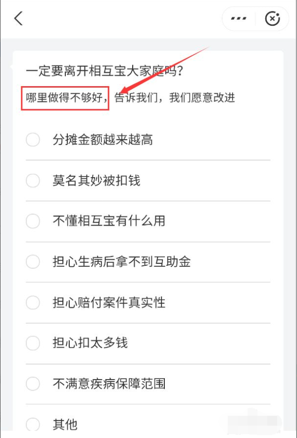Tap the 莫名其妙被扣钱 option text
The image size is (297, 438).
coord(97,181)
